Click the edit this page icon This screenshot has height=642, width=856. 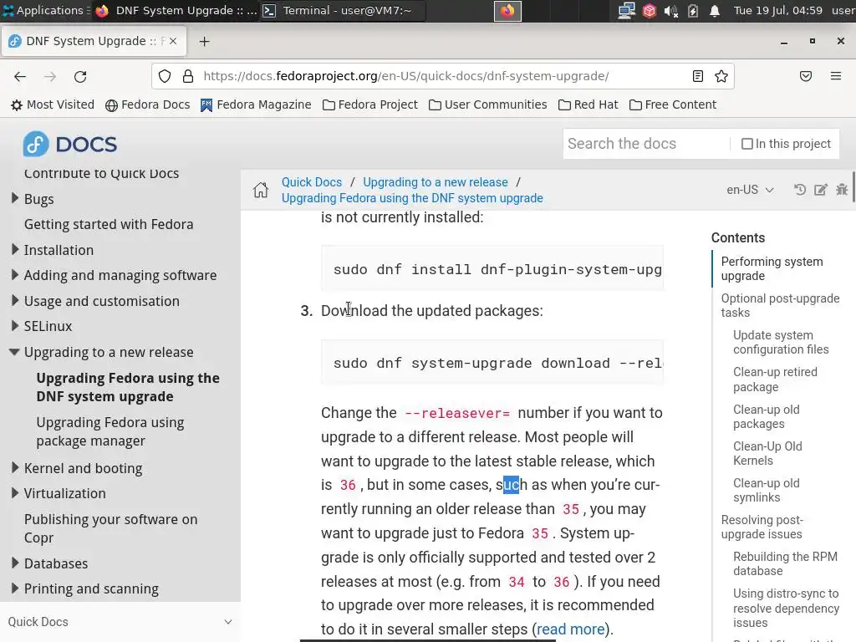pyautogui.click(x=821, y=190)
